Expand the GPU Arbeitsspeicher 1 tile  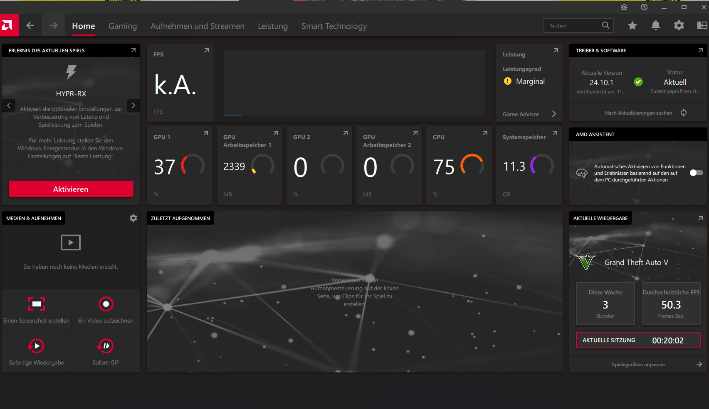[x=276, y=133]
